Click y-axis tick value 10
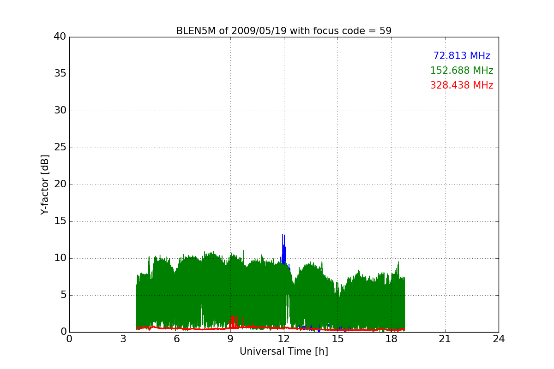Viewport: 554px width, 369px height. coord(60,258)
